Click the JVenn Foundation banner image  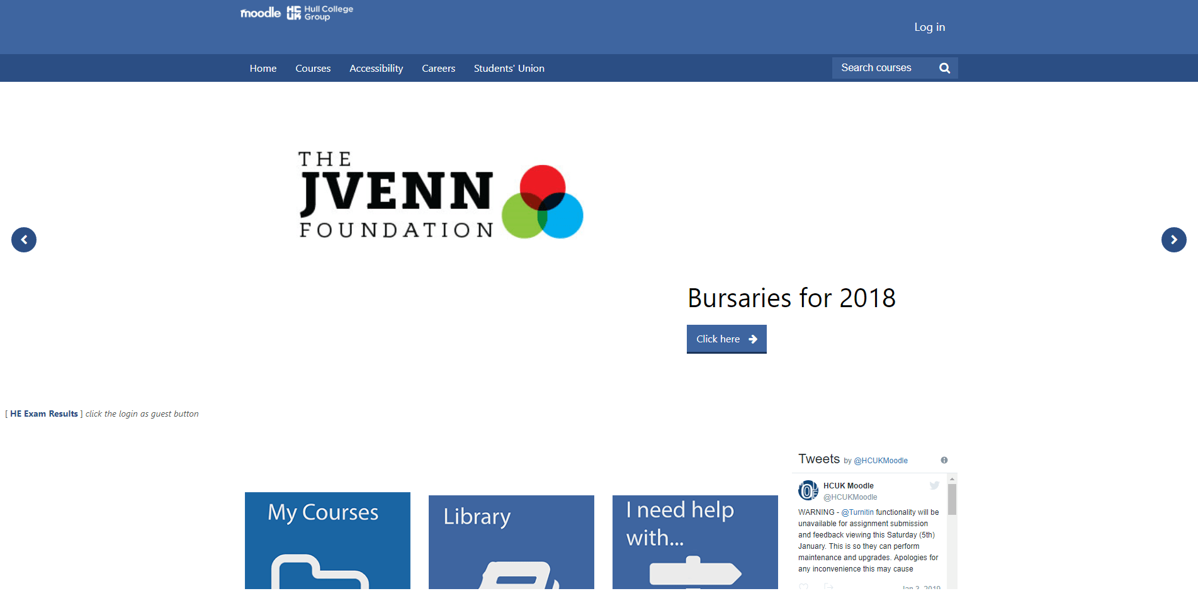tap(441, 195)
